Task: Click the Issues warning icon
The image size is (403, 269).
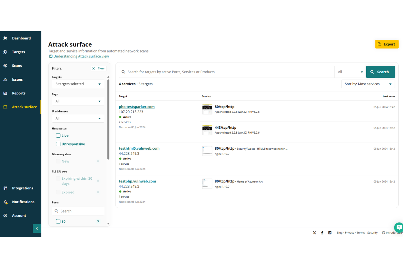Action: click(5, 79)
